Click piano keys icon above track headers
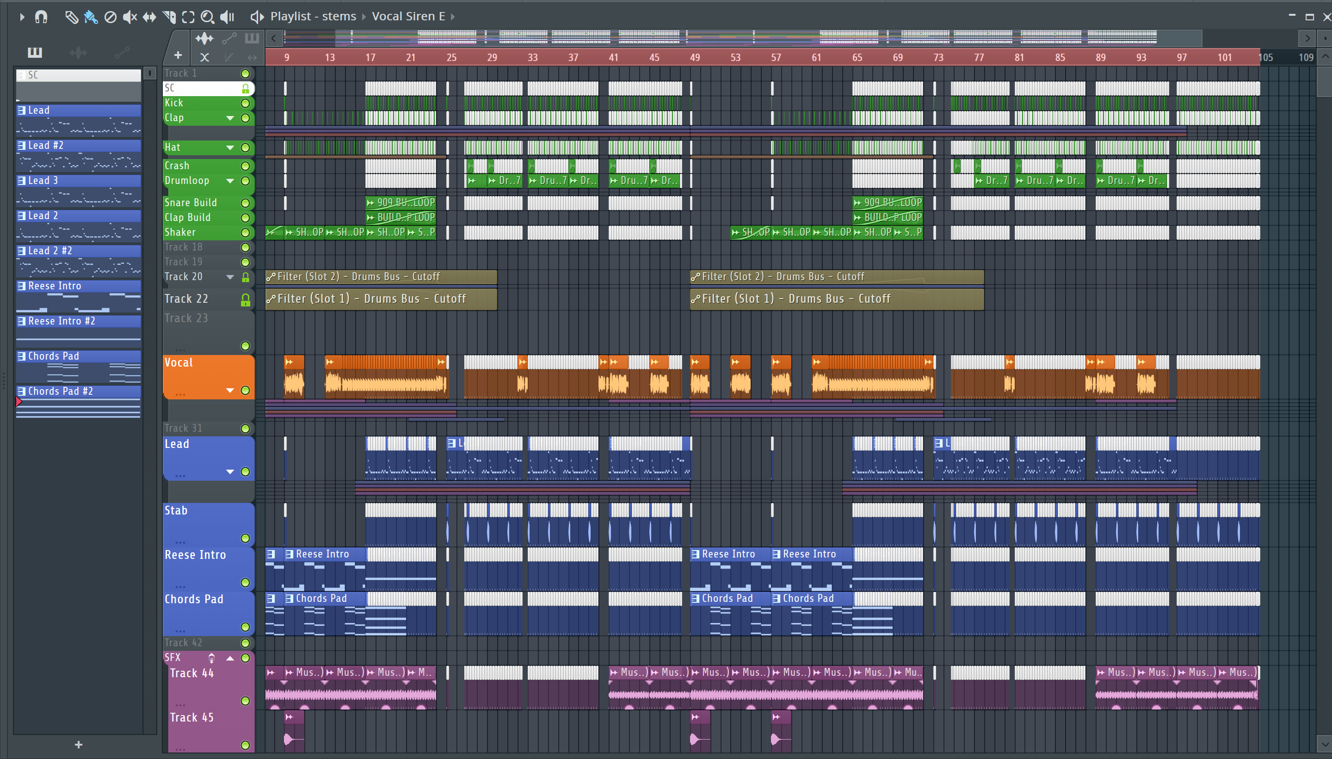 click(x=252, y=38)
